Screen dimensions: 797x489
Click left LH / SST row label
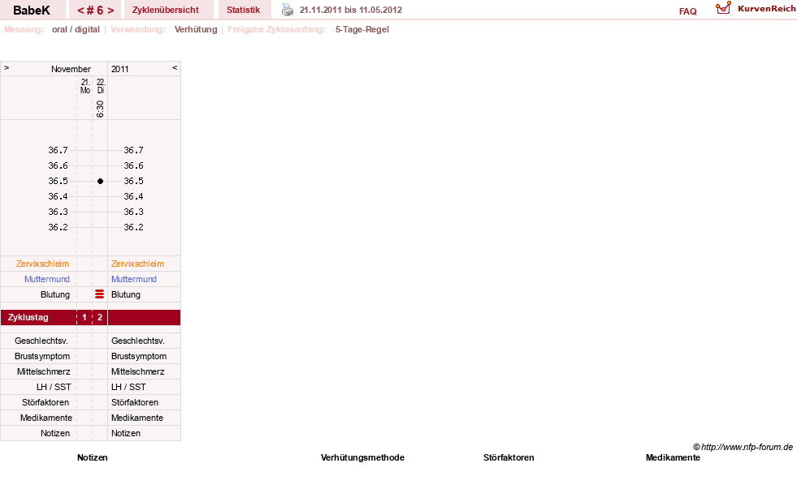coord(54,387)
